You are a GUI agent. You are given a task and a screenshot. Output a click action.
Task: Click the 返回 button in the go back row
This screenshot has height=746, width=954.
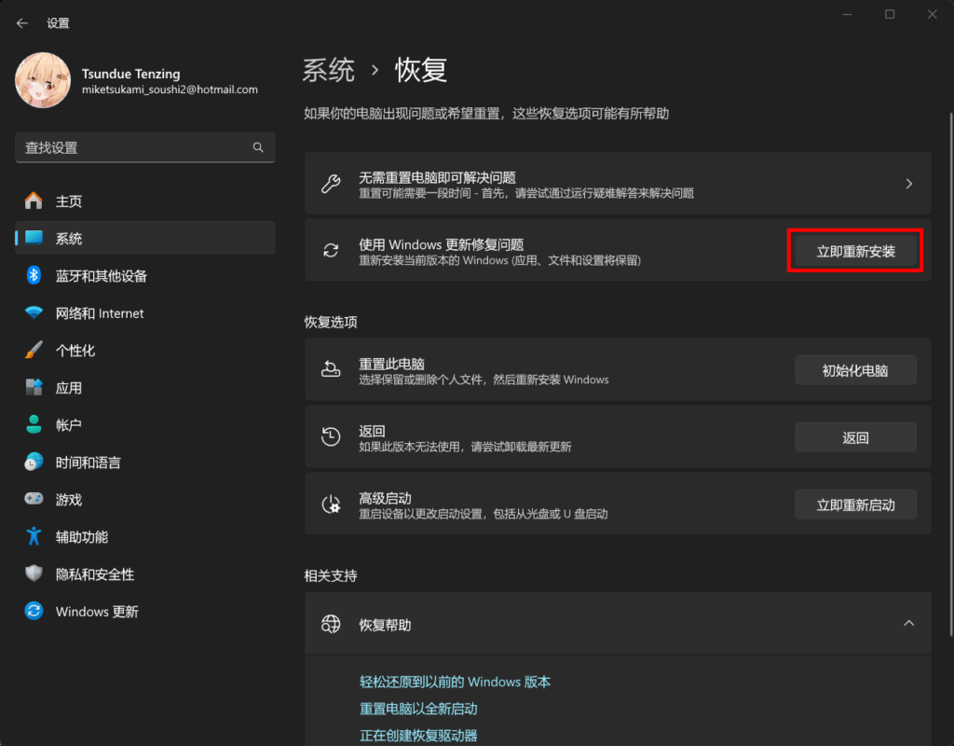(855, 437)
